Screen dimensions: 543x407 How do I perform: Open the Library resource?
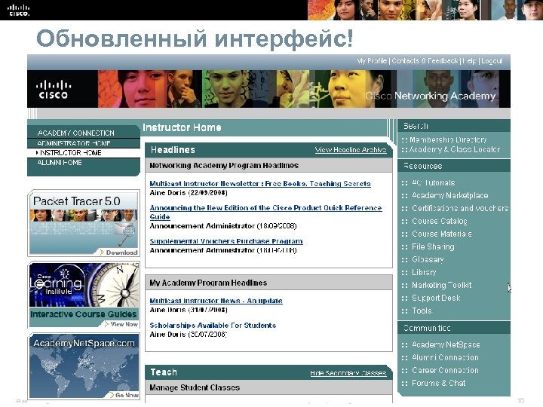coord(424,272)
